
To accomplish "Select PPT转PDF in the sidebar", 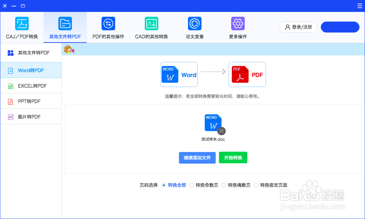I will coord(31,101).
